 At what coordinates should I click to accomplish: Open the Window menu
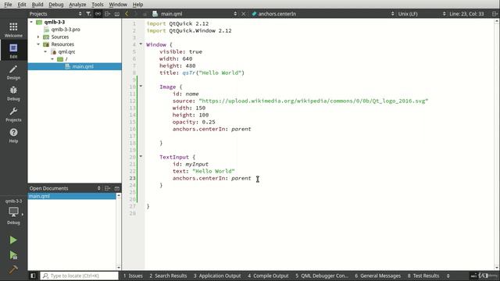pos(118,5)
